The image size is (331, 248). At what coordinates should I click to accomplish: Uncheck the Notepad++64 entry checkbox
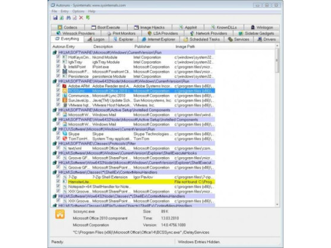coord(58,186)
